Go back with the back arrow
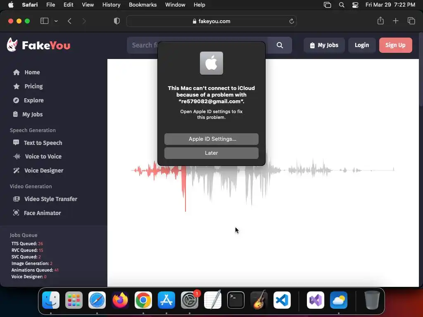Viewport: 423px width, 317px height. 69,21
